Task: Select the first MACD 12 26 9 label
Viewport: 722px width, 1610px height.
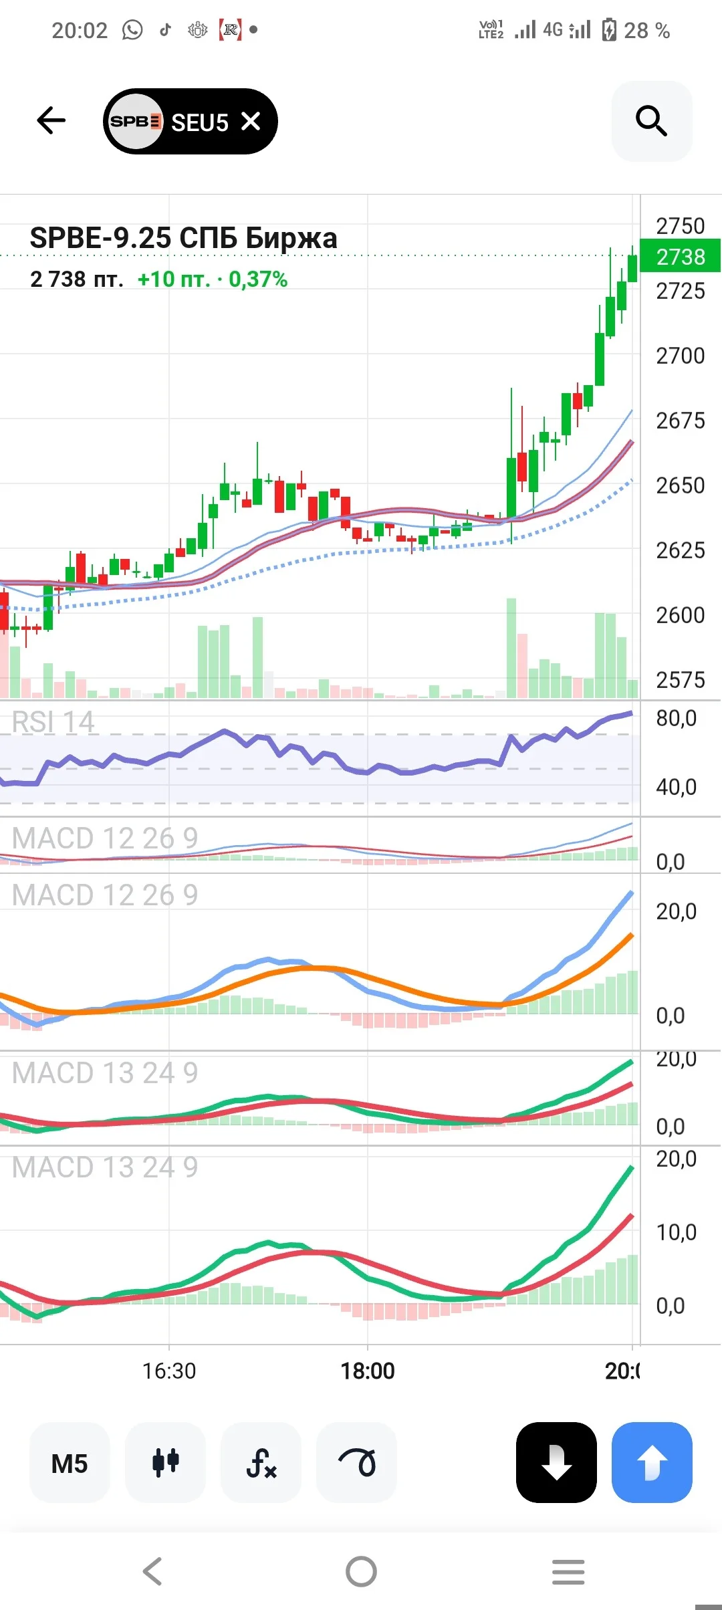Action: click(105, 838)
